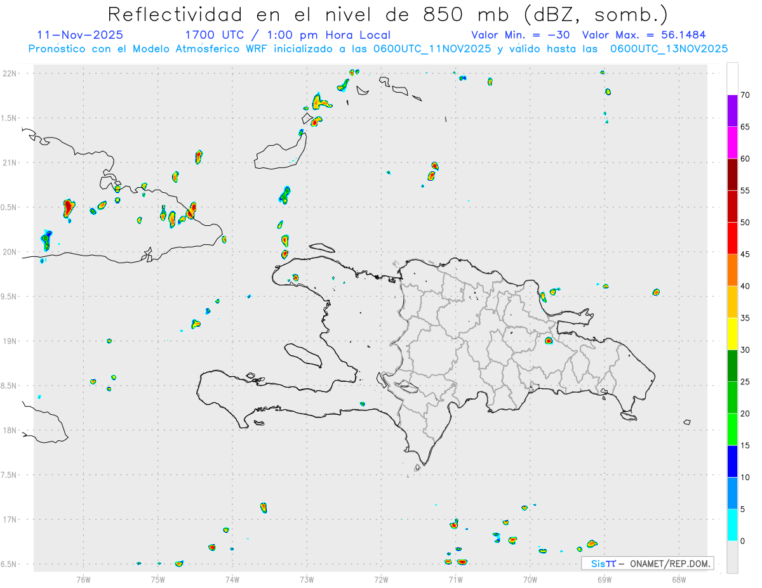The width and height of the screenshot is (762, 588).
Task: Click the '69W' longitude axis label
Action: point(605,579)
